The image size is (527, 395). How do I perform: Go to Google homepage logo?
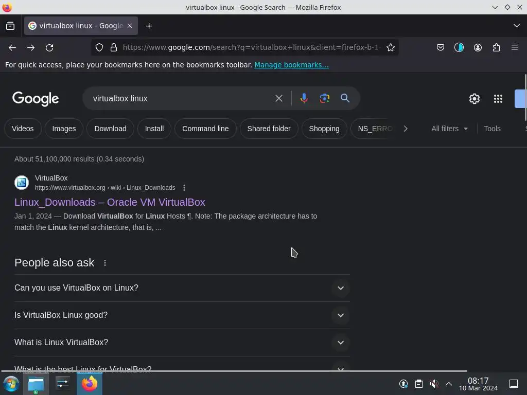[36, 99]
